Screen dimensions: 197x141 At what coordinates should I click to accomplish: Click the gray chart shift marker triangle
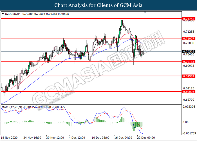pyautogui.click(x=145, y=12)
